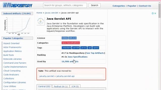Open the Command Line Parsers category

[x=15, y=63]
